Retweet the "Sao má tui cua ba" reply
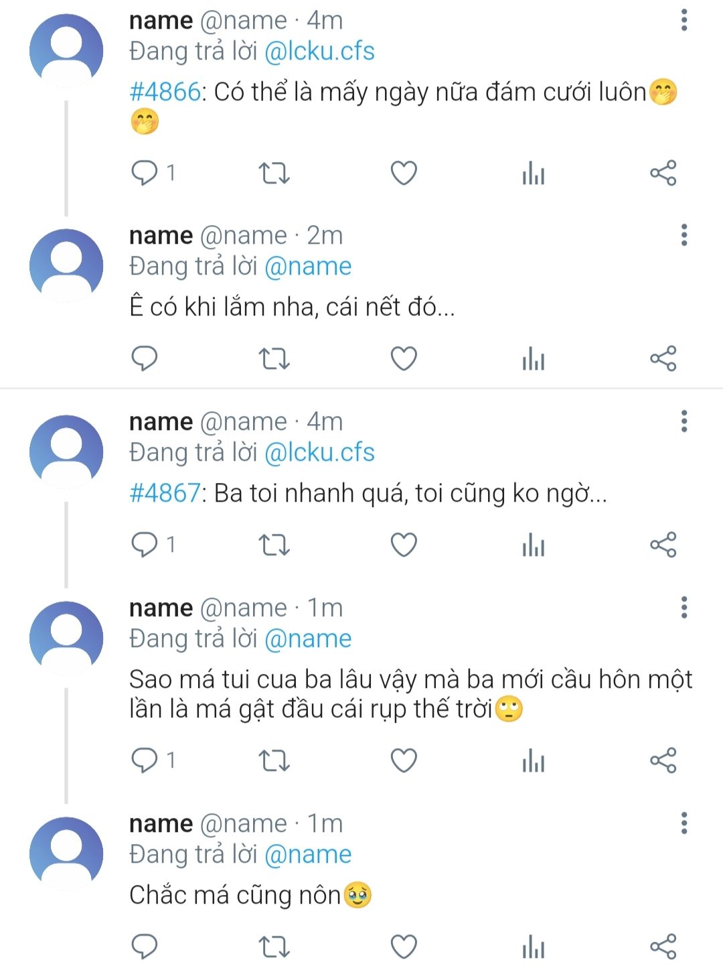723x974 pixels. click(274, 761)
